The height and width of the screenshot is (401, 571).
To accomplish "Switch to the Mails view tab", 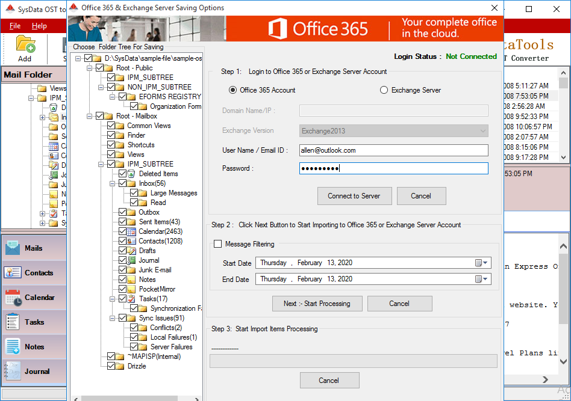I will click(34, 248).
